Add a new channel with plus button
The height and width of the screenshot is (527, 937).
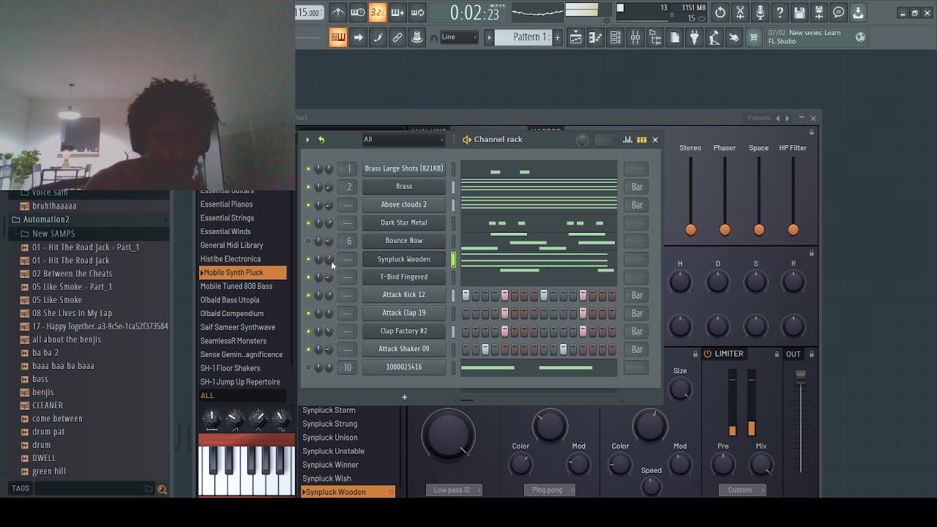pos(404,397)
